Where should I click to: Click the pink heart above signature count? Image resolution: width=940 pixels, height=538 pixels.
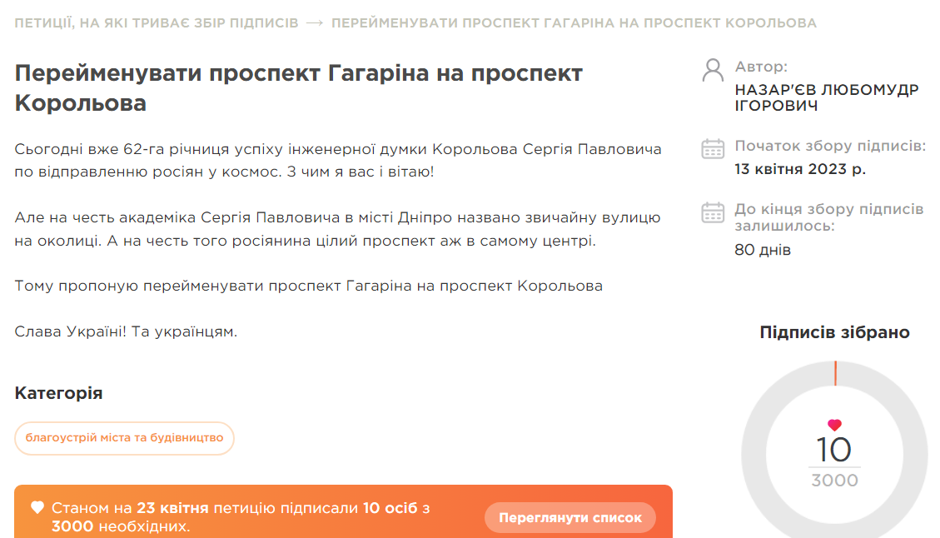click(x=834, y=425)
